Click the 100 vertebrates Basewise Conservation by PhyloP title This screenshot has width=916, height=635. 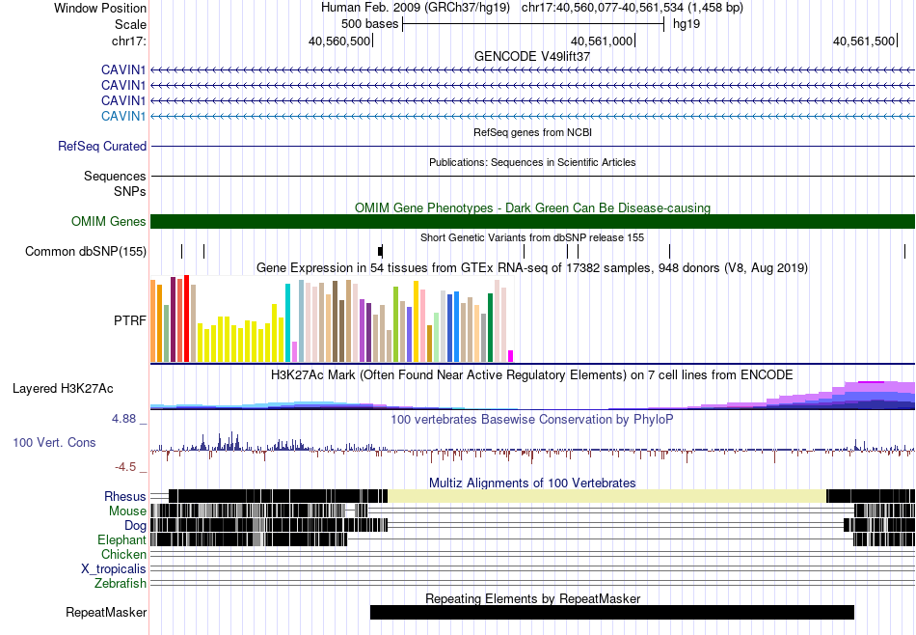[532, 419]
